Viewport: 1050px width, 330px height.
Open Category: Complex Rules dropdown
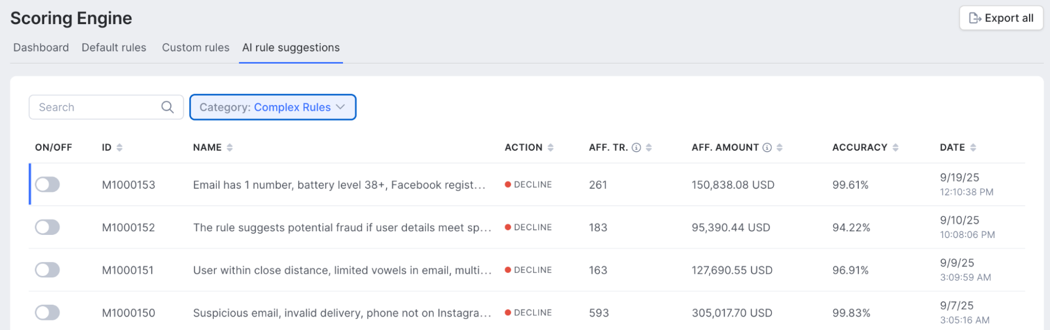(x=272, y=107)
